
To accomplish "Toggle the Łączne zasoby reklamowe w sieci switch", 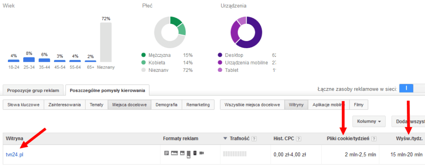I will [x=412, y=88].
